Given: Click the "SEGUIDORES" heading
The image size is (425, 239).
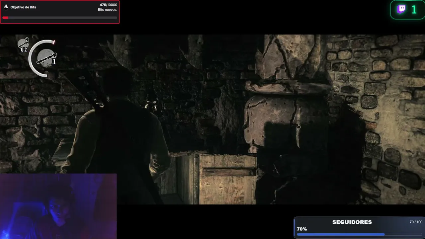Looking at the screenshot, I should tap(352, 222).
